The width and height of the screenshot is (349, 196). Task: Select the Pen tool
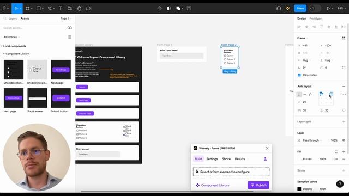pos(50,8)
